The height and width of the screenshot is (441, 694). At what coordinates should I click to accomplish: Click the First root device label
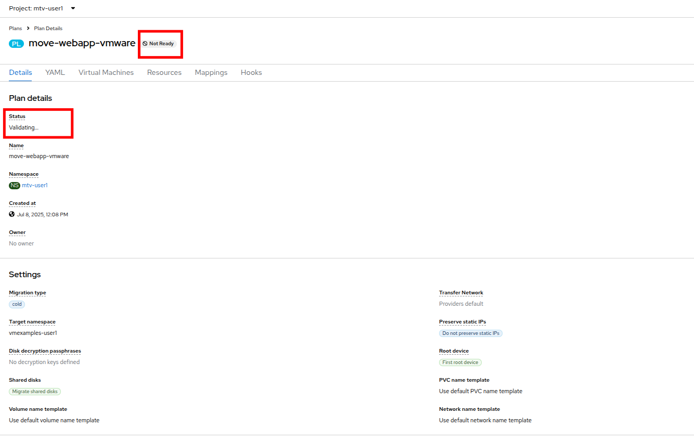click(x=460, y=362)
